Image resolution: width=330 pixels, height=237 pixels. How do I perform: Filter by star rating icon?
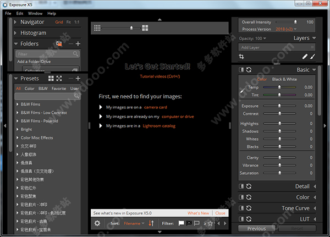209,224
